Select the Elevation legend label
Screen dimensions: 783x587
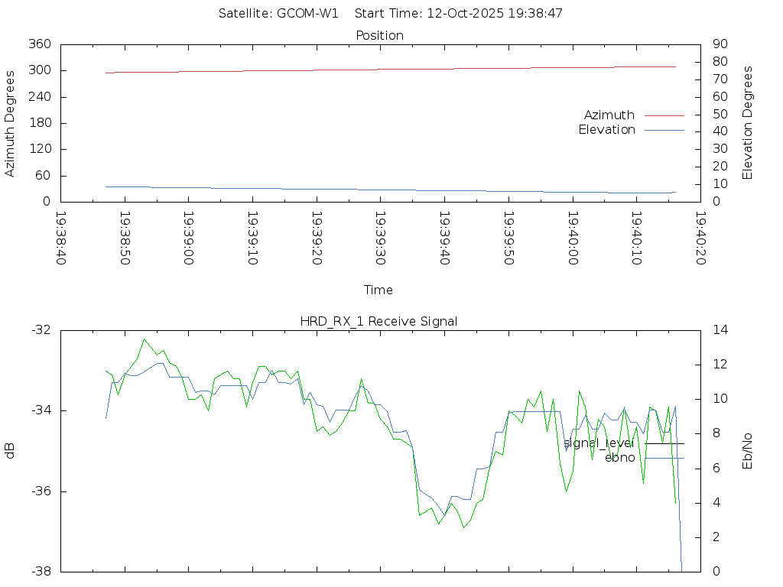(606, 130)
